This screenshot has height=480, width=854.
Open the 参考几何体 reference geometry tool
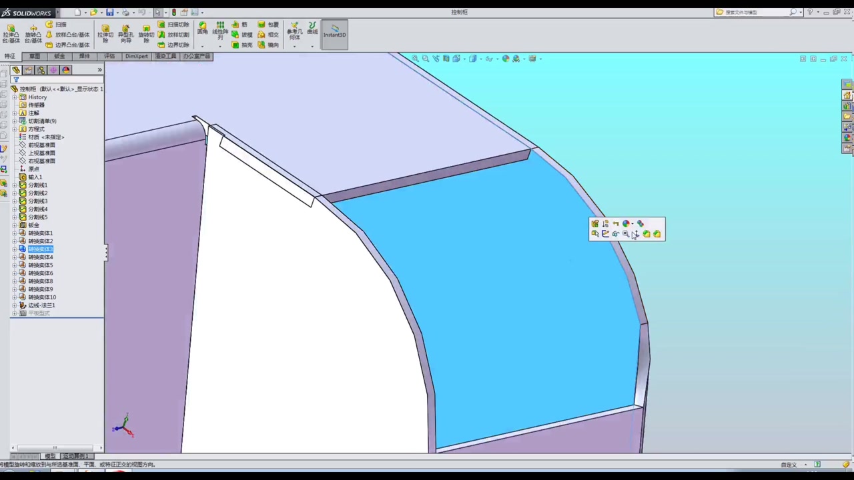pyautogui.click(x=294, y=31)
